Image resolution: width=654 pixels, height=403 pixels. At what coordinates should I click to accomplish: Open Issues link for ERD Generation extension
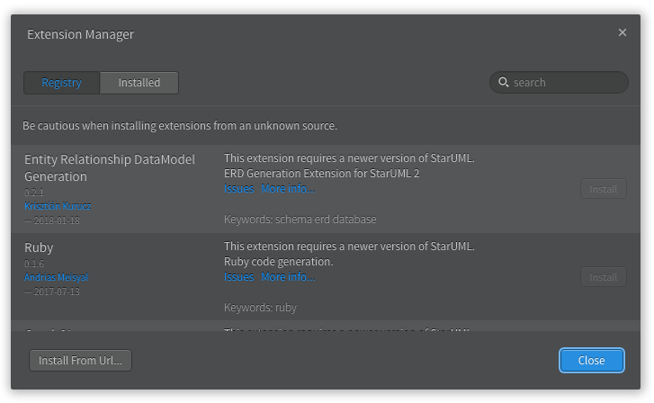pyautogui.click(x=238, y=189)
